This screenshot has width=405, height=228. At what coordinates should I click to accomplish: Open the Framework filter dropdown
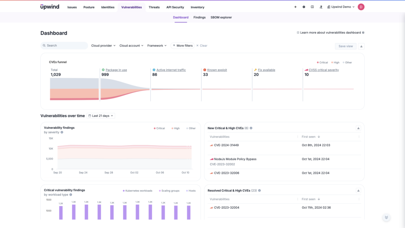157,45
